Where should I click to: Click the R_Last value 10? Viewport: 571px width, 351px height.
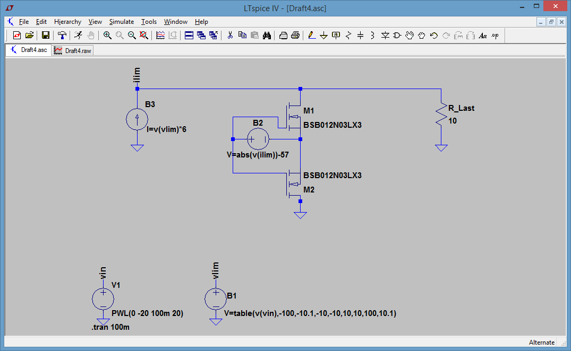coord(453,121)
